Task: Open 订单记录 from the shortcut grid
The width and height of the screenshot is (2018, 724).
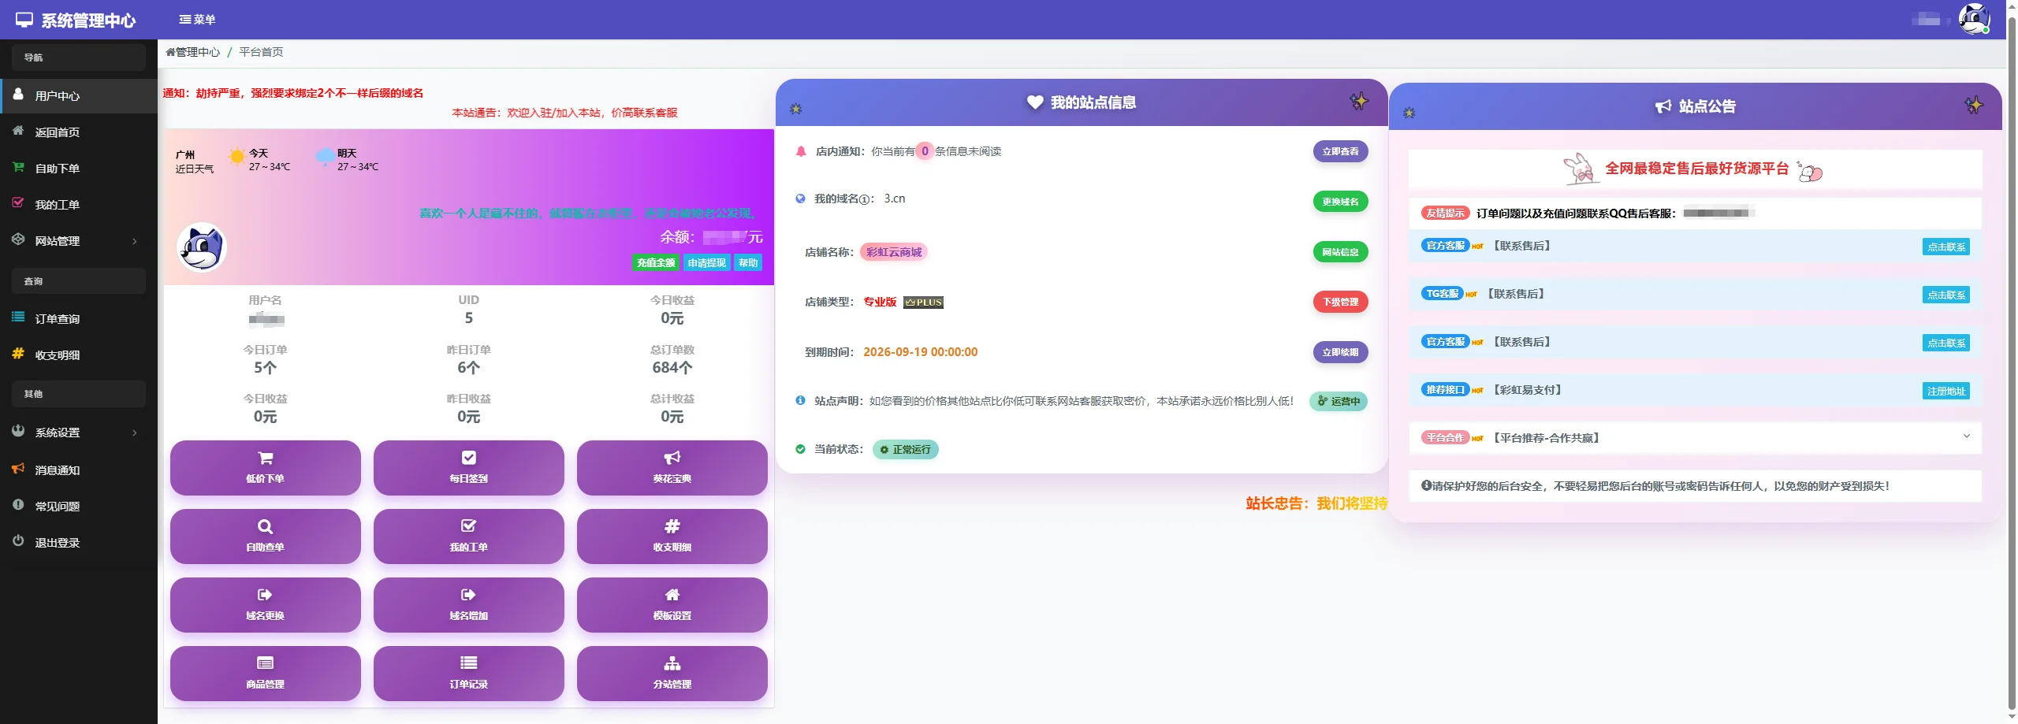Action: point(468,674)
